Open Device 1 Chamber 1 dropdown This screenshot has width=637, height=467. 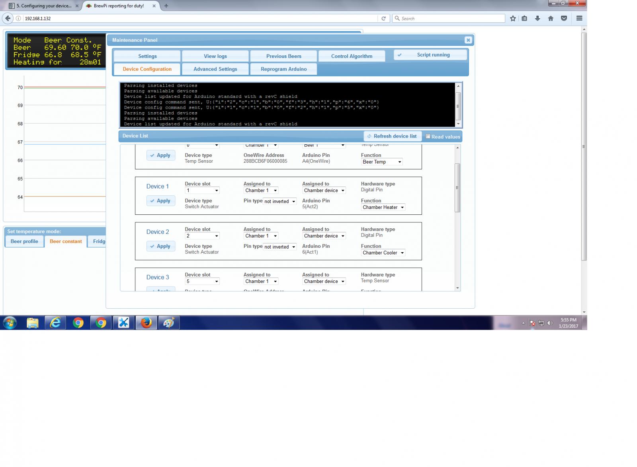[x=261, y=191]
